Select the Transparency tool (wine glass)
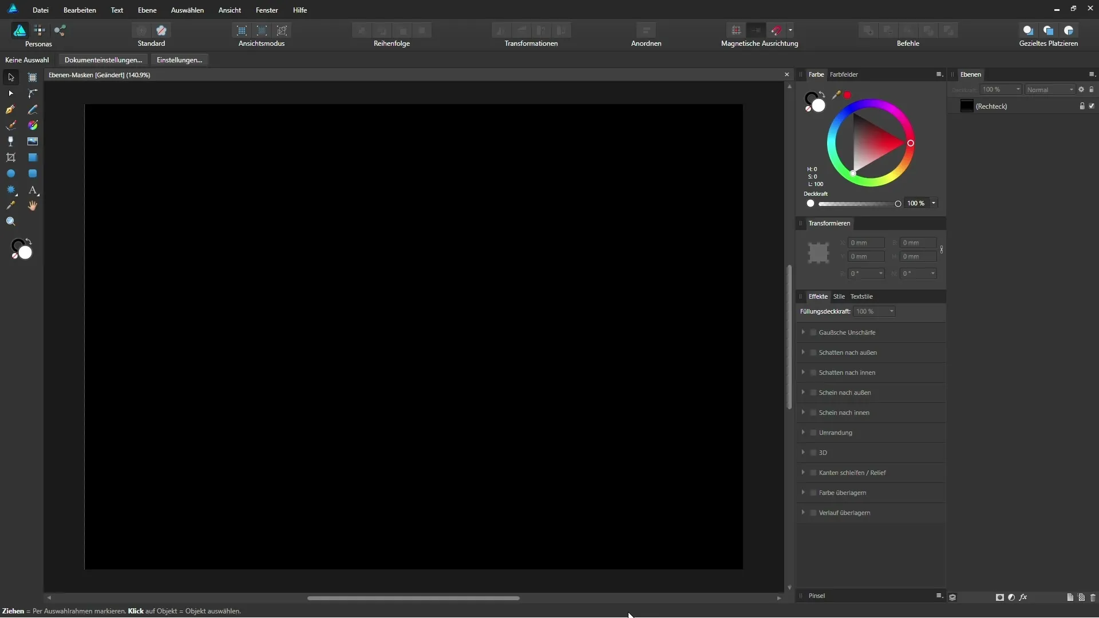This screenshot has height=618, width=1099. pyautogui.click(x=11, y=141)
